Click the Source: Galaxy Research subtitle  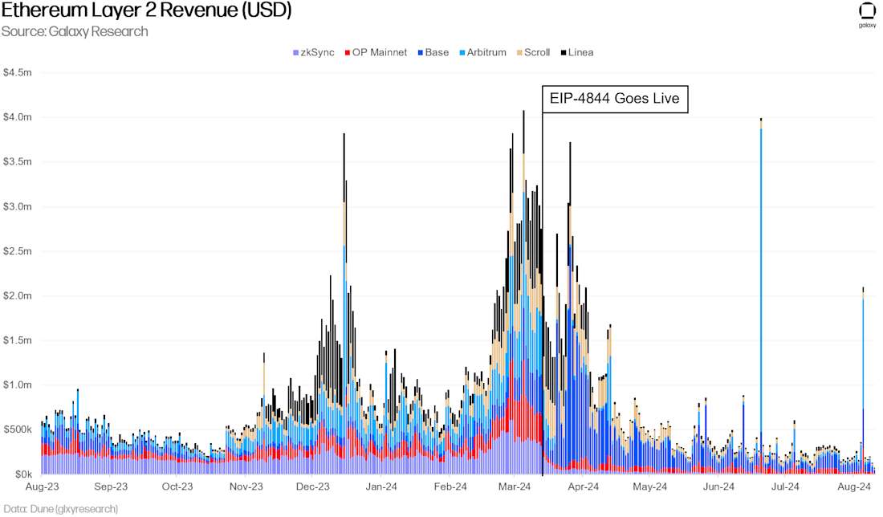75,31
